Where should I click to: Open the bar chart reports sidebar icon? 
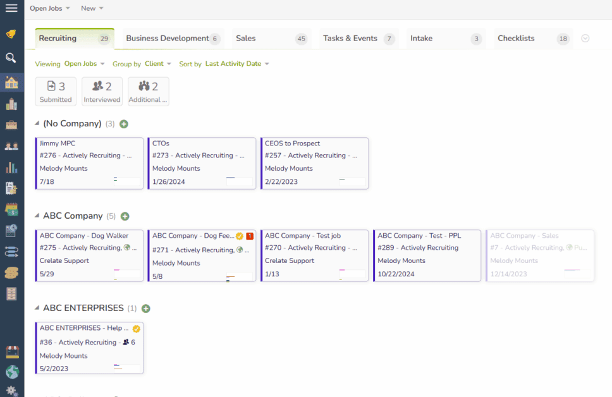[x=11, y=167]
